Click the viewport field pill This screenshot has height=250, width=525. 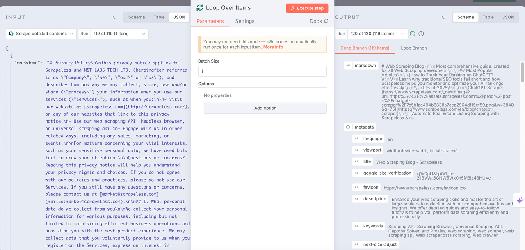pyautogui.click(x=368, y=150)
